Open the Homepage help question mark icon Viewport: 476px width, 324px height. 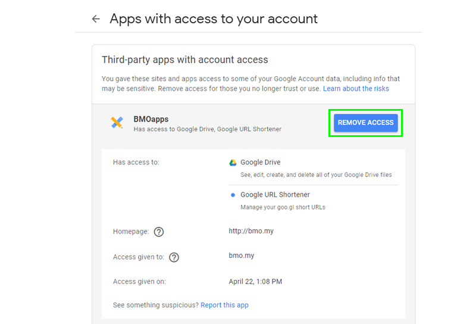point(159,232)
